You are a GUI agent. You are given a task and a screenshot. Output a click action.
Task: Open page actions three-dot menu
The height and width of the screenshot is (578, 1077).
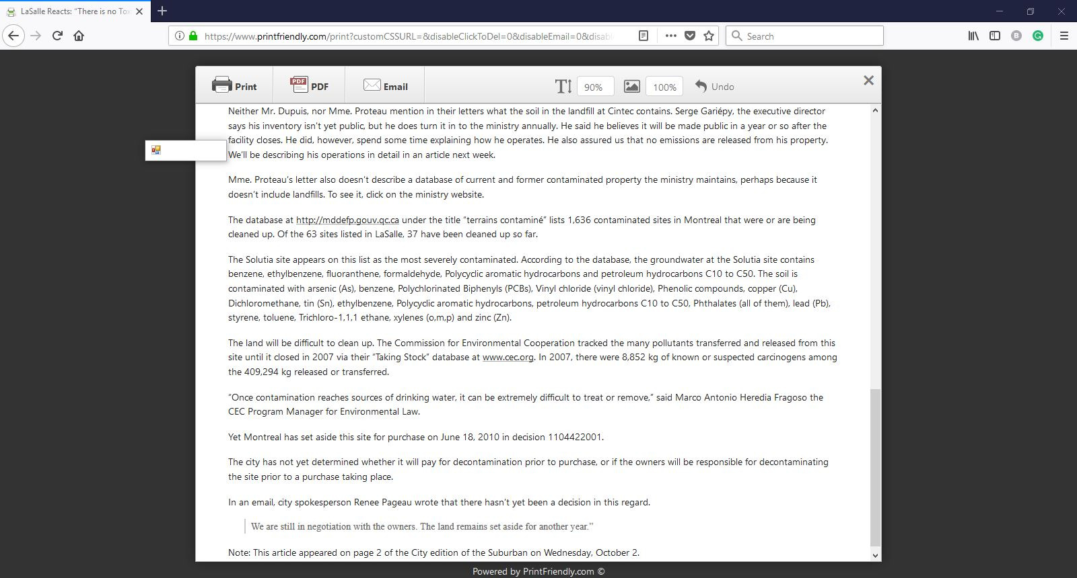click(670, 36)
